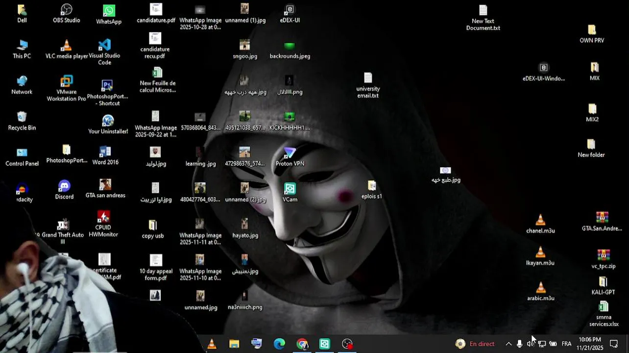Open the New folder icon
The image size is (629, 353).
pos(591,148)
